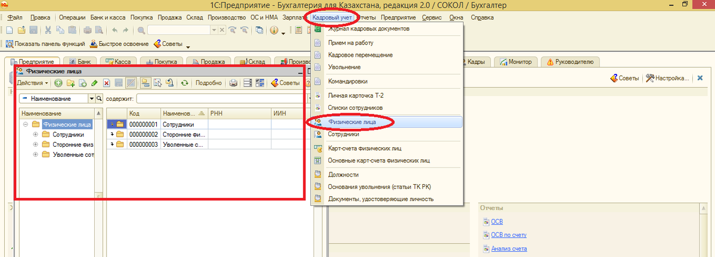Click the small search button beside Наименование dropdown
This screenshot has height=257, width=715.
coord(100,98)
